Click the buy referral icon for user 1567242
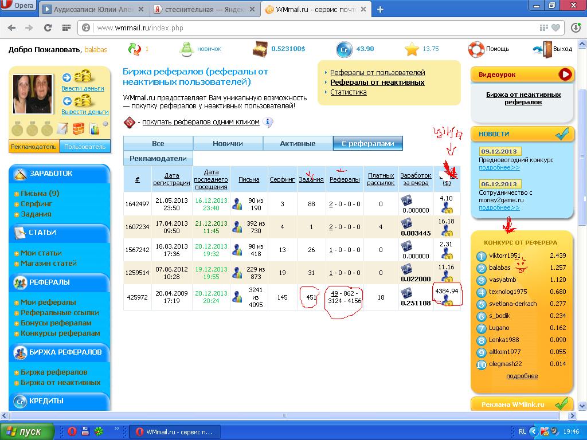Viewport: 587px width, 440px height. pyautogui.click(x=447, y=254)
